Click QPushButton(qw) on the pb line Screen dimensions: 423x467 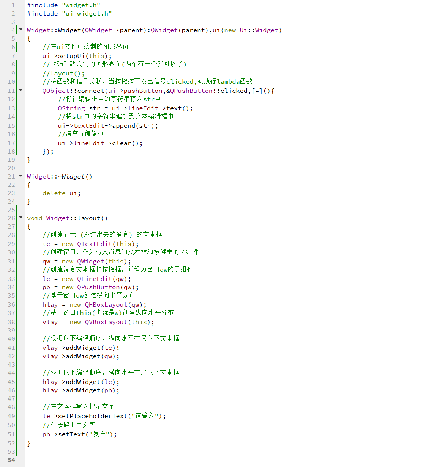pyautogui.click(x=106, y=287)
